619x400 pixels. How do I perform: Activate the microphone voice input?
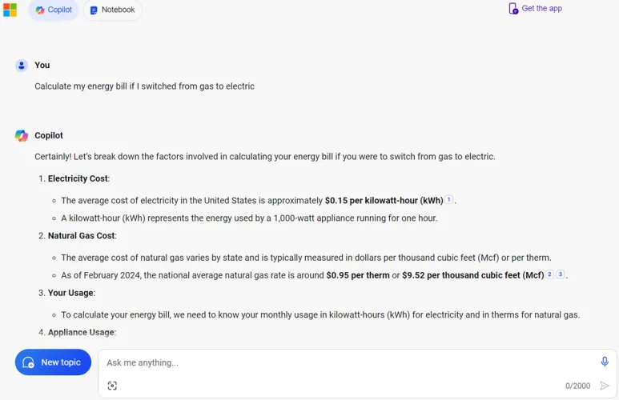pyautogui.click(x=605, y=362)
